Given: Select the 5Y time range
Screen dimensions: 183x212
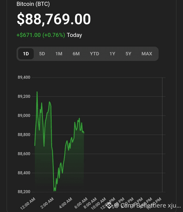Looking at the screenshot, I should tap(128, 54).
